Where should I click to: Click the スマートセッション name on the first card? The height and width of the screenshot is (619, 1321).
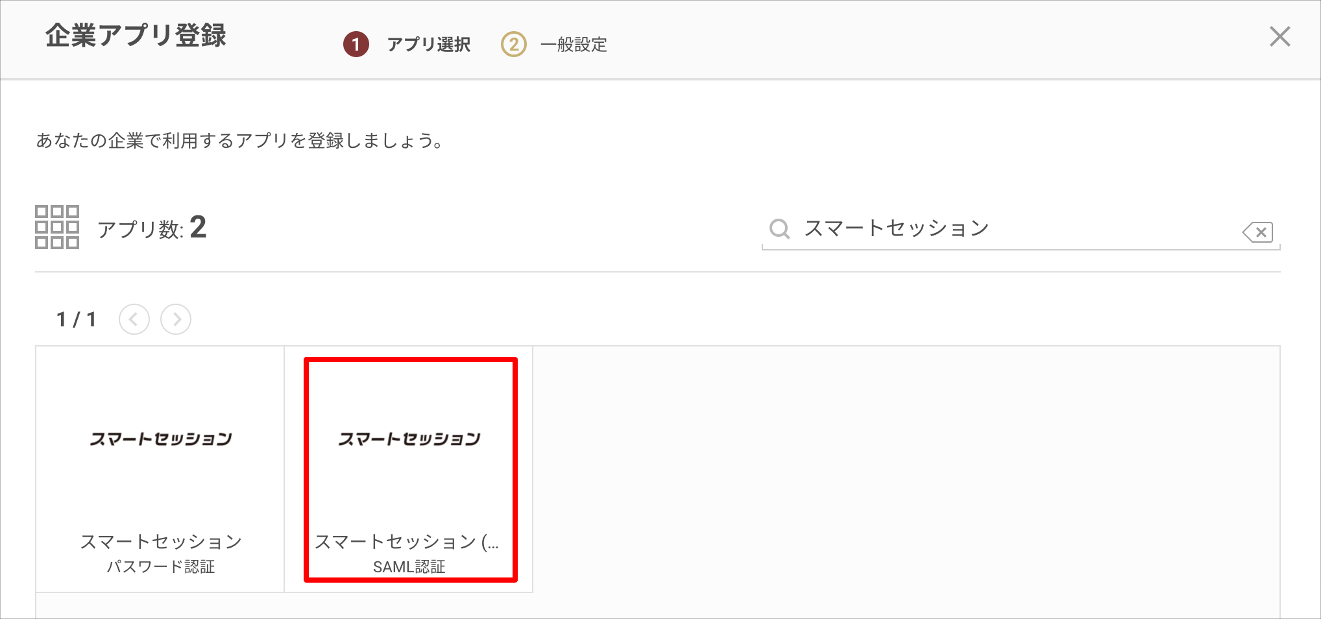coord(160,541)
